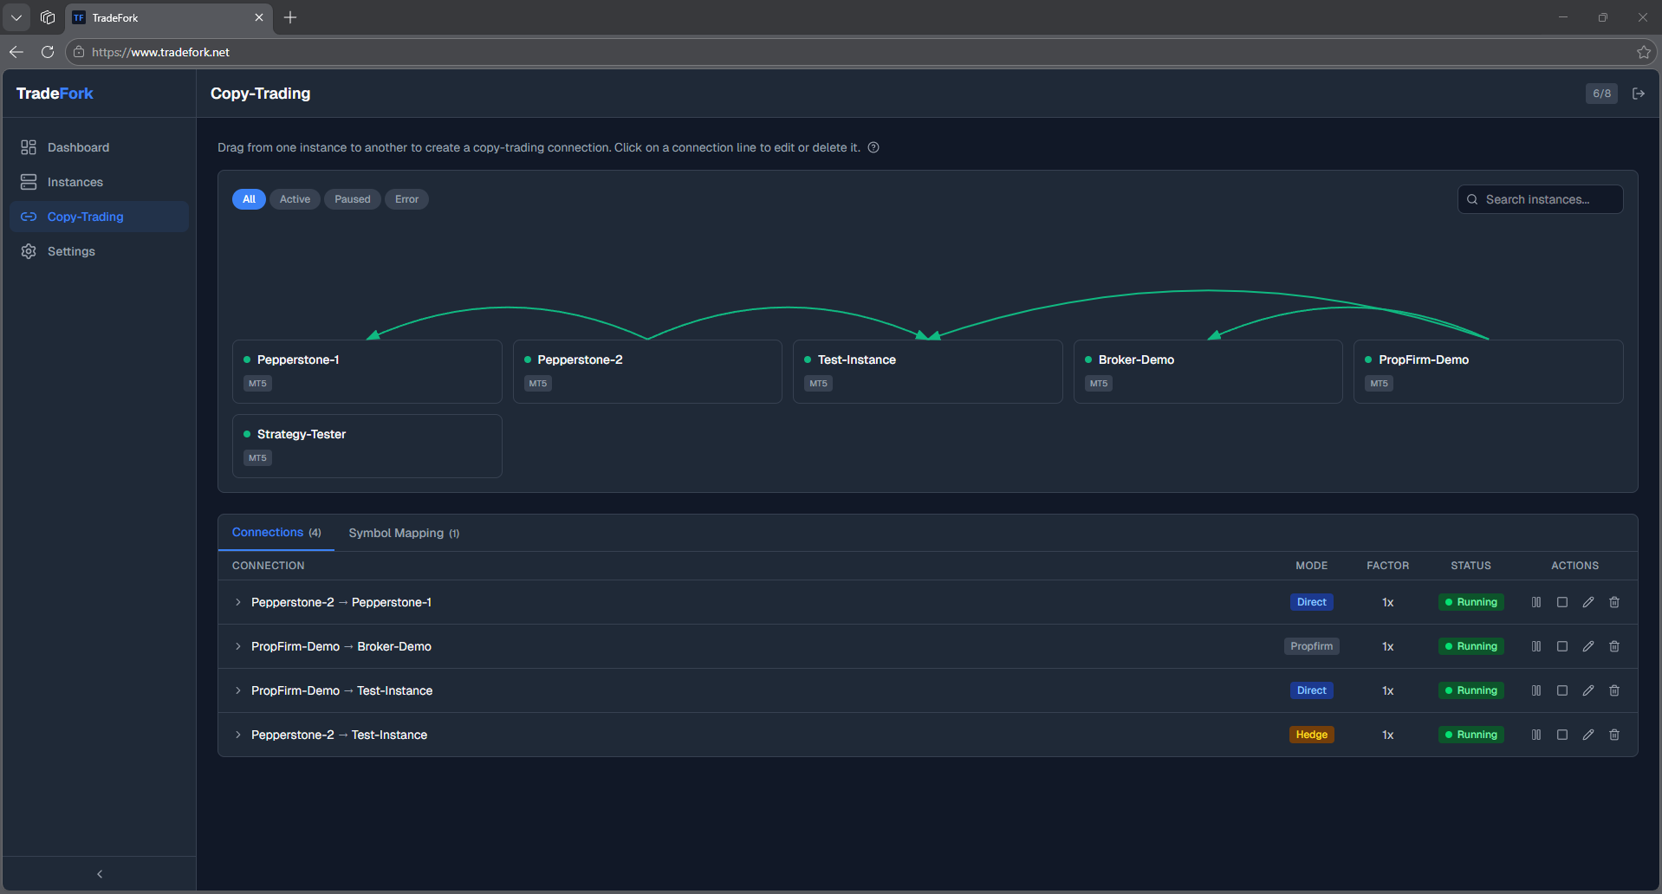This screenshot has width=1662, height=894.
Task: Open the help tooltip icon beside instructions
Action: pos(873,147)
